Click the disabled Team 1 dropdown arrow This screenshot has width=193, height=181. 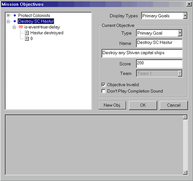coord(180,73)
